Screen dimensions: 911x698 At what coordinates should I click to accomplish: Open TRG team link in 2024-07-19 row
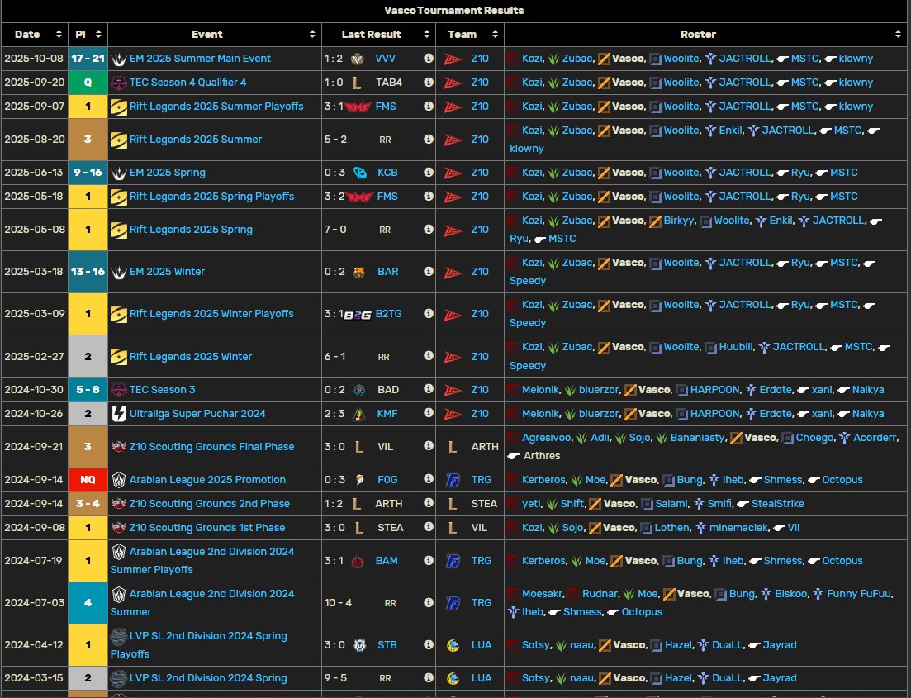click(x=481, y=560)
